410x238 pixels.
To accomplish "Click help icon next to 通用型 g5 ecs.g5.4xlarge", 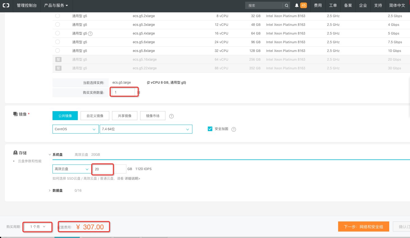I will coord(90,34).
